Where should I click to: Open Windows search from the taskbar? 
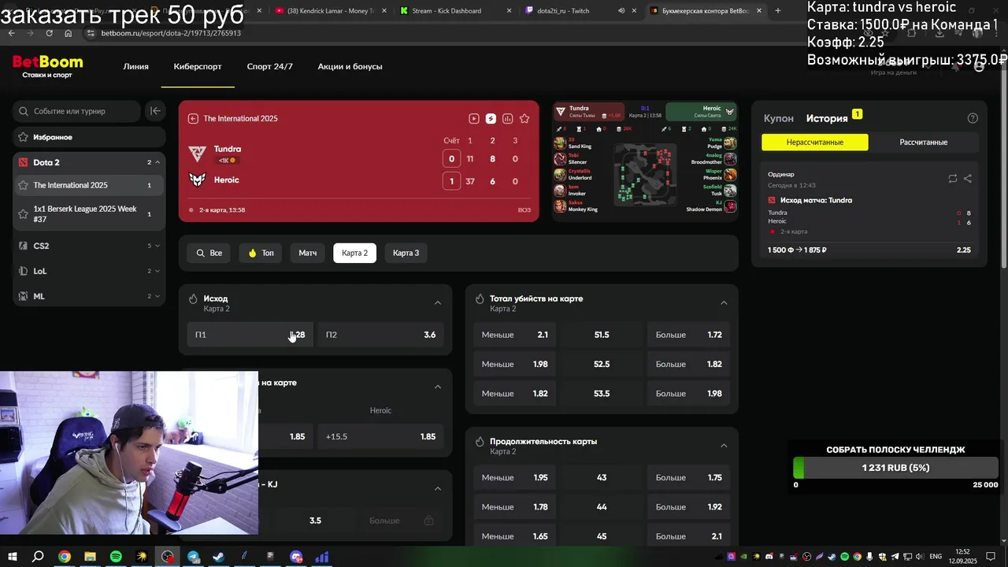pos(38,557)
